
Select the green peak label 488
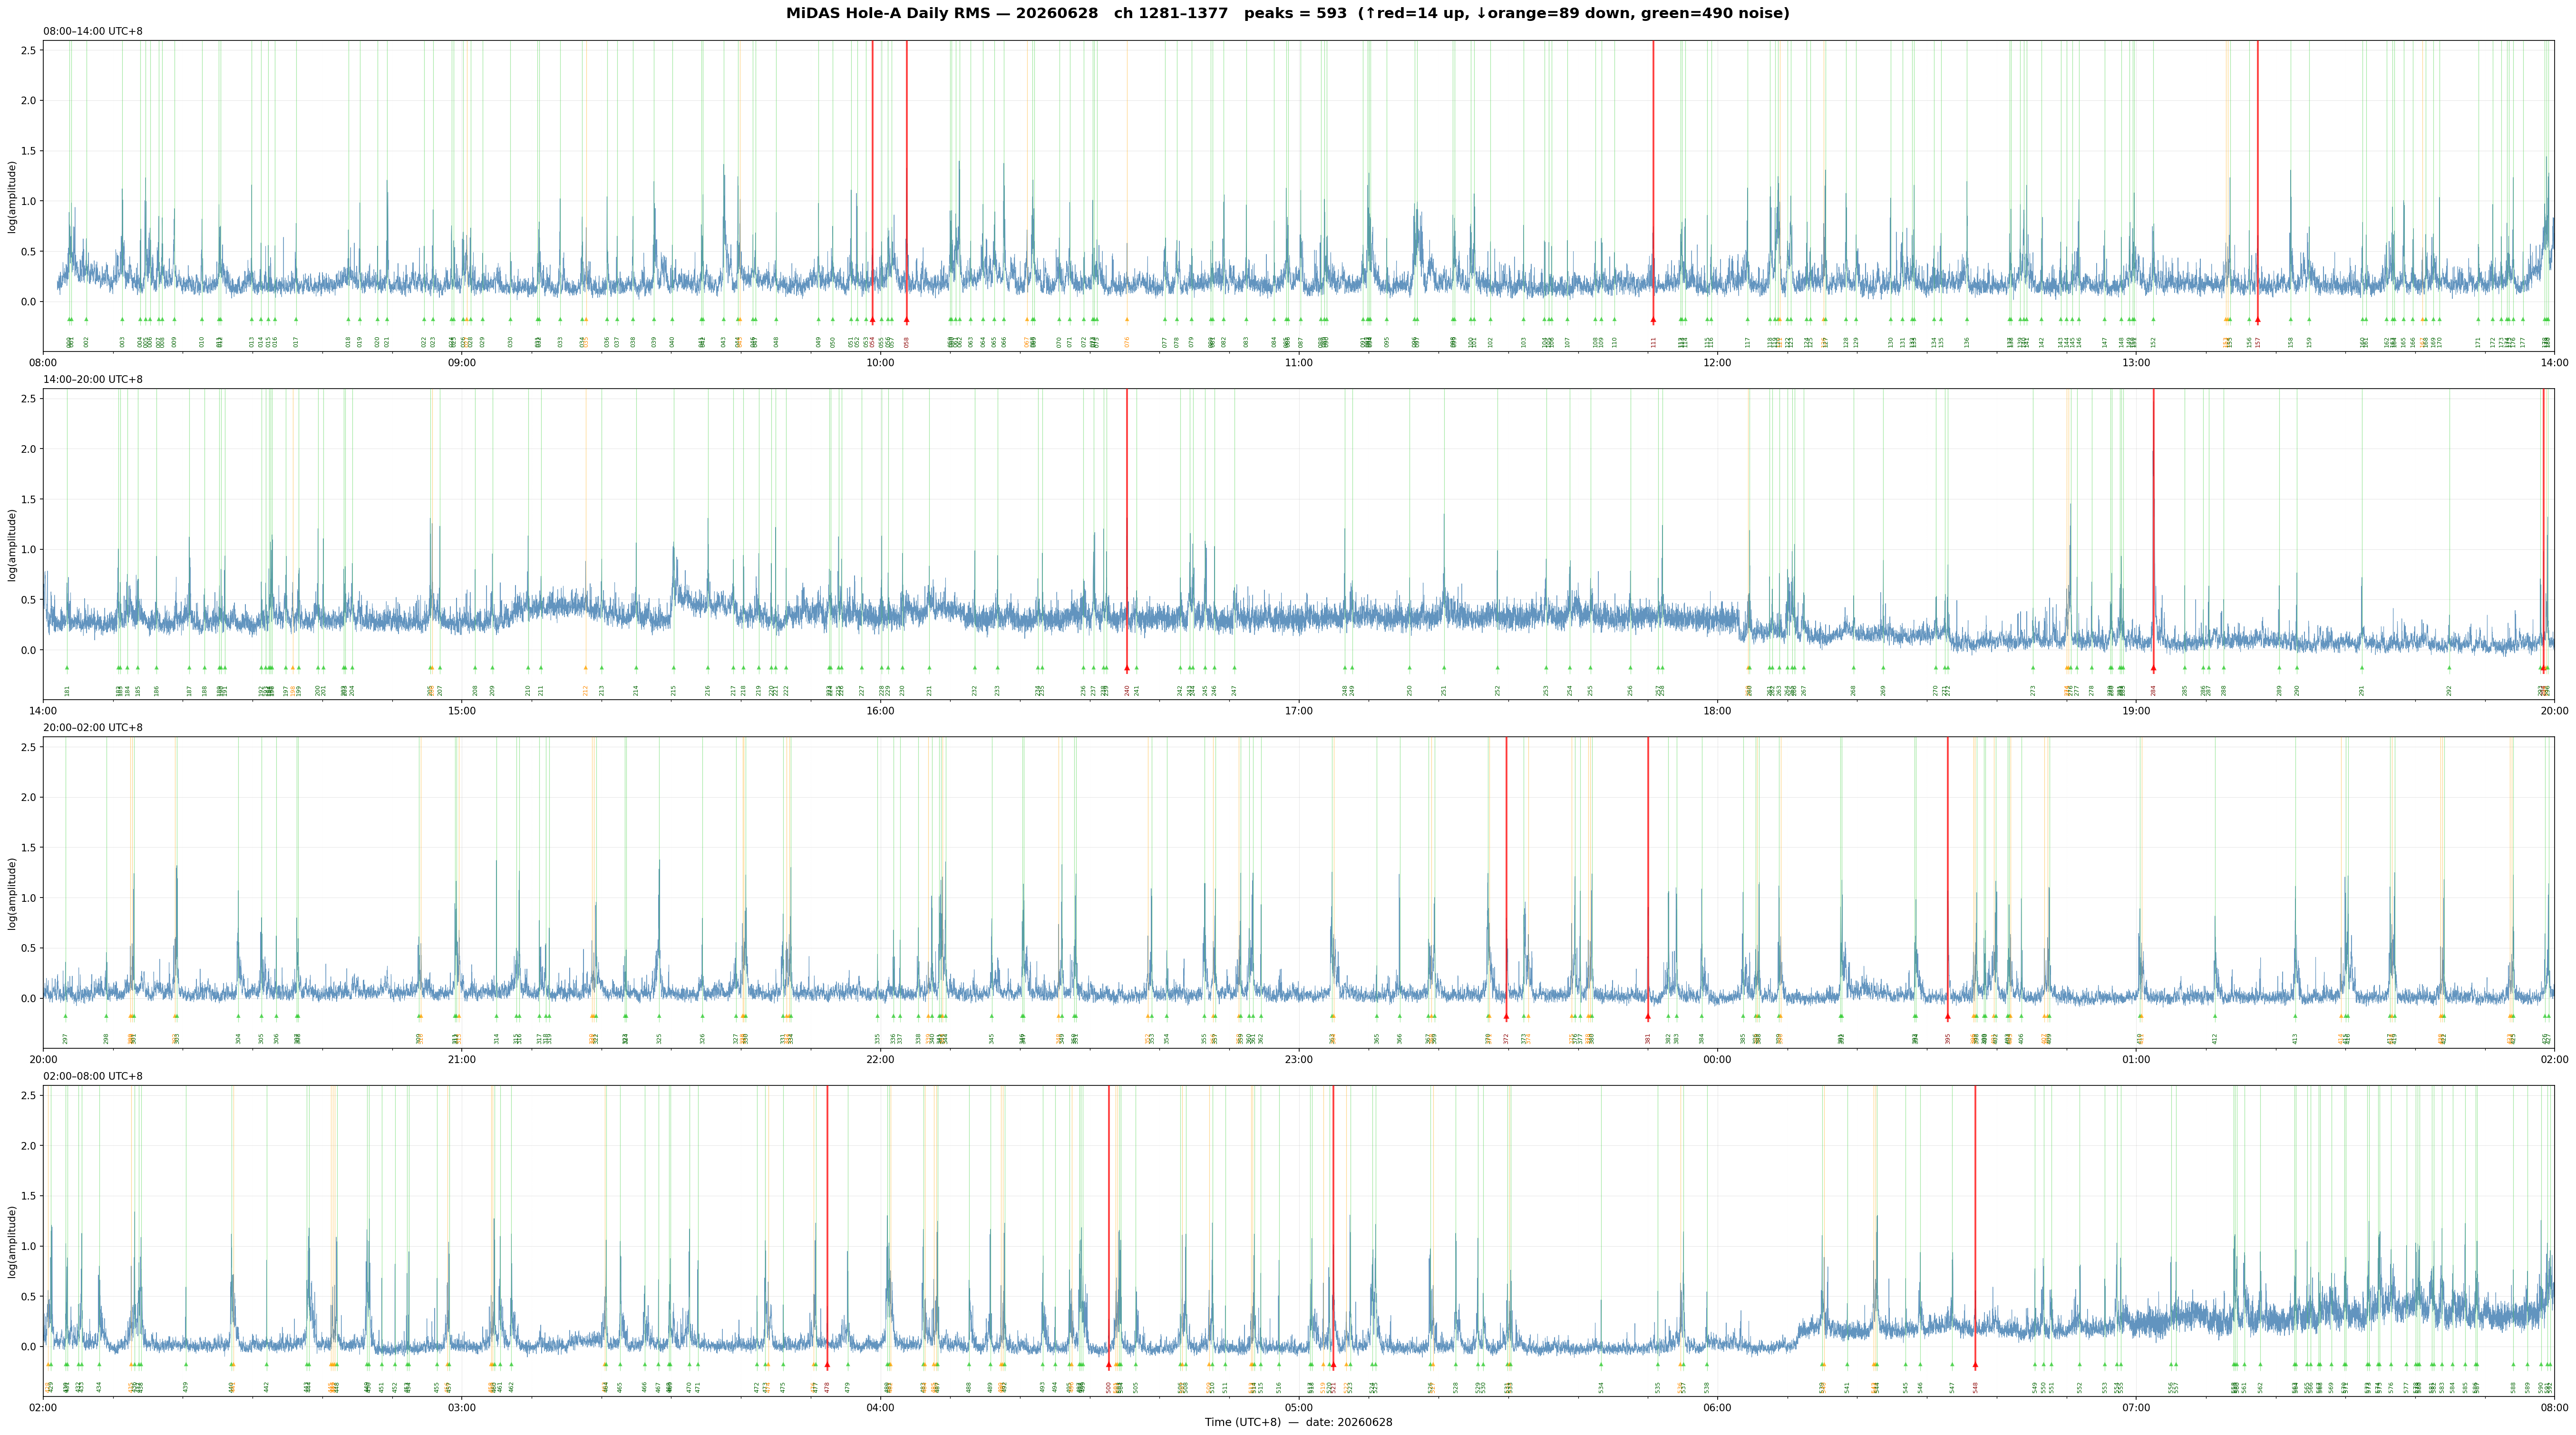[x=969, y=1387]
